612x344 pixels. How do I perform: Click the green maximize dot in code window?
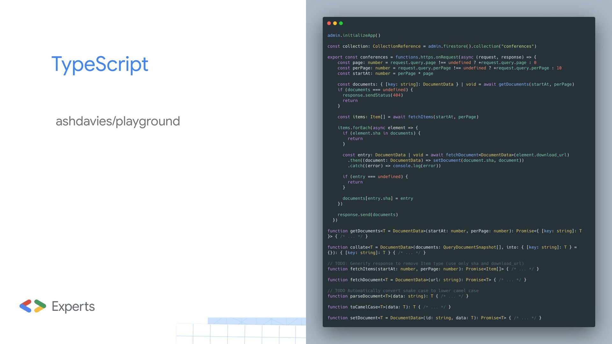pyautogui.click(x=341, y=23)
